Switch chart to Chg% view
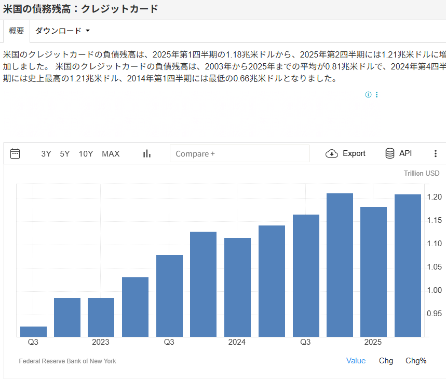 pos(416,361)
